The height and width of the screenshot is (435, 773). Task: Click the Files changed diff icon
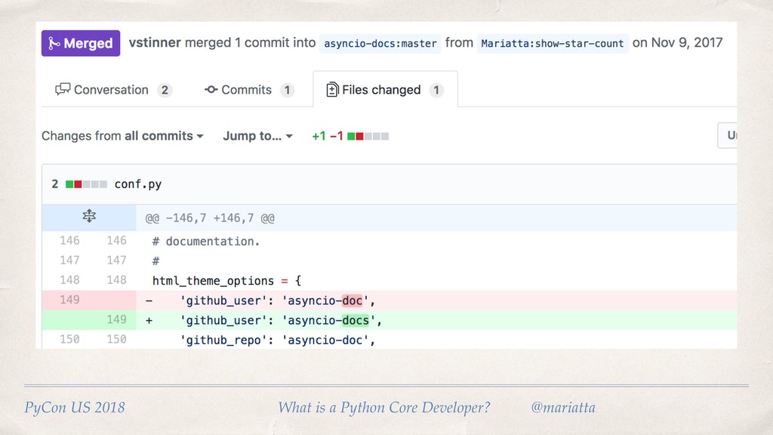pyautogui.click(x=332, y=90)
